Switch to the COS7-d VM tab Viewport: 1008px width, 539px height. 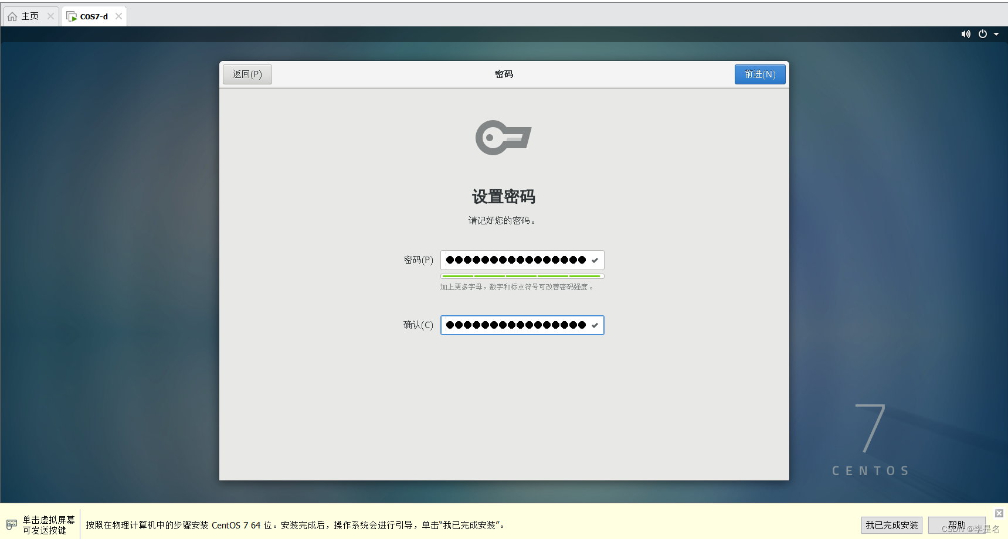point(94,16)
